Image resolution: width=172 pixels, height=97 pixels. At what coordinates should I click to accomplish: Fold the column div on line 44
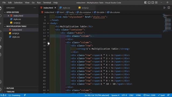click(48, 90)
